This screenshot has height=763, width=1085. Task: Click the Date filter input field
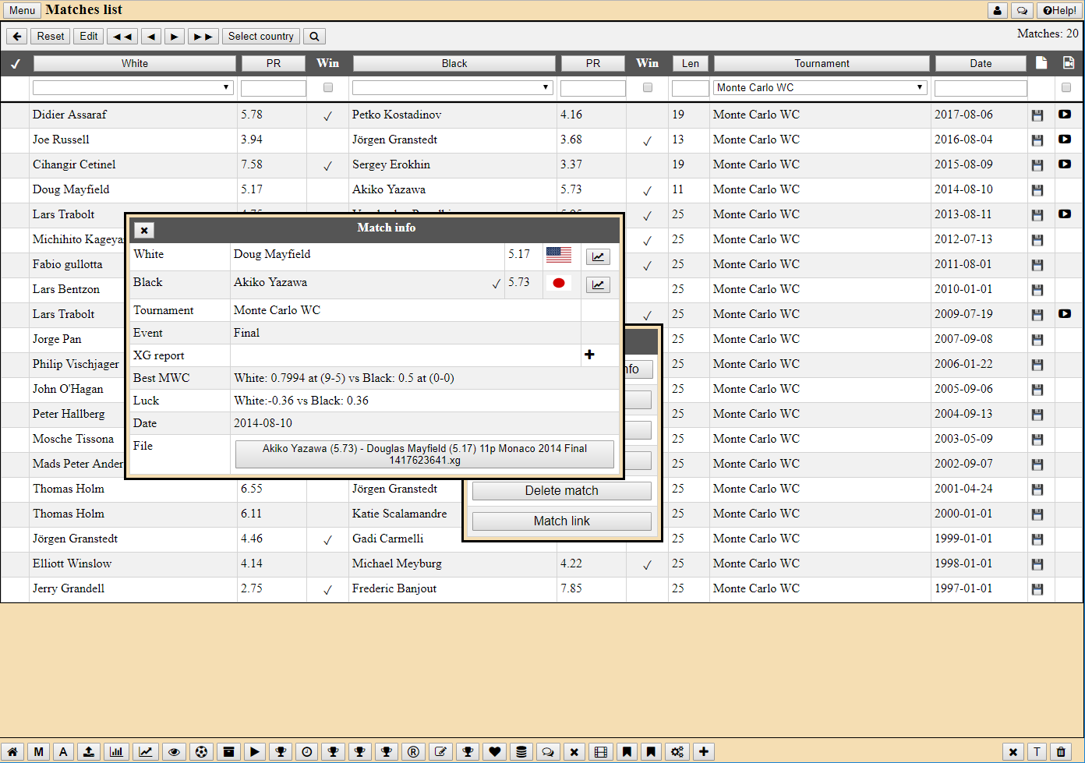(981, 88)
